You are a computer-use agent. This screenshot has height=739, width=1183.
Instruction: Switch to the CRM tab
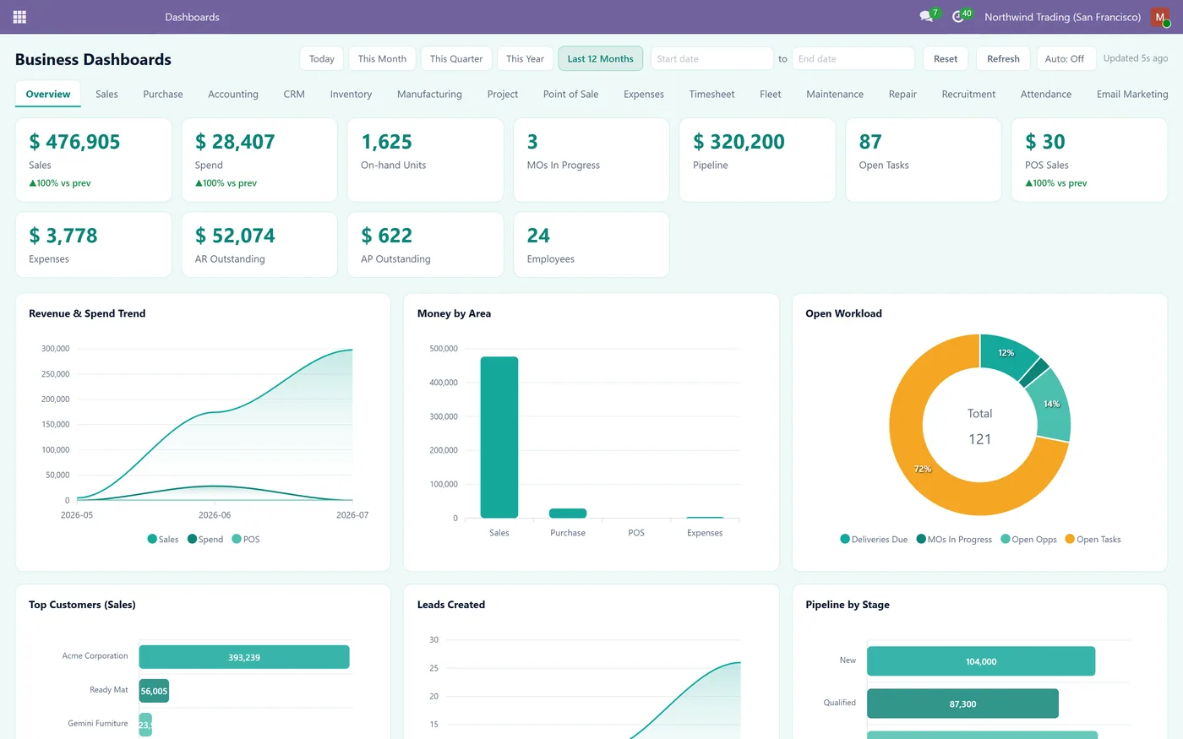click(294, 94)
